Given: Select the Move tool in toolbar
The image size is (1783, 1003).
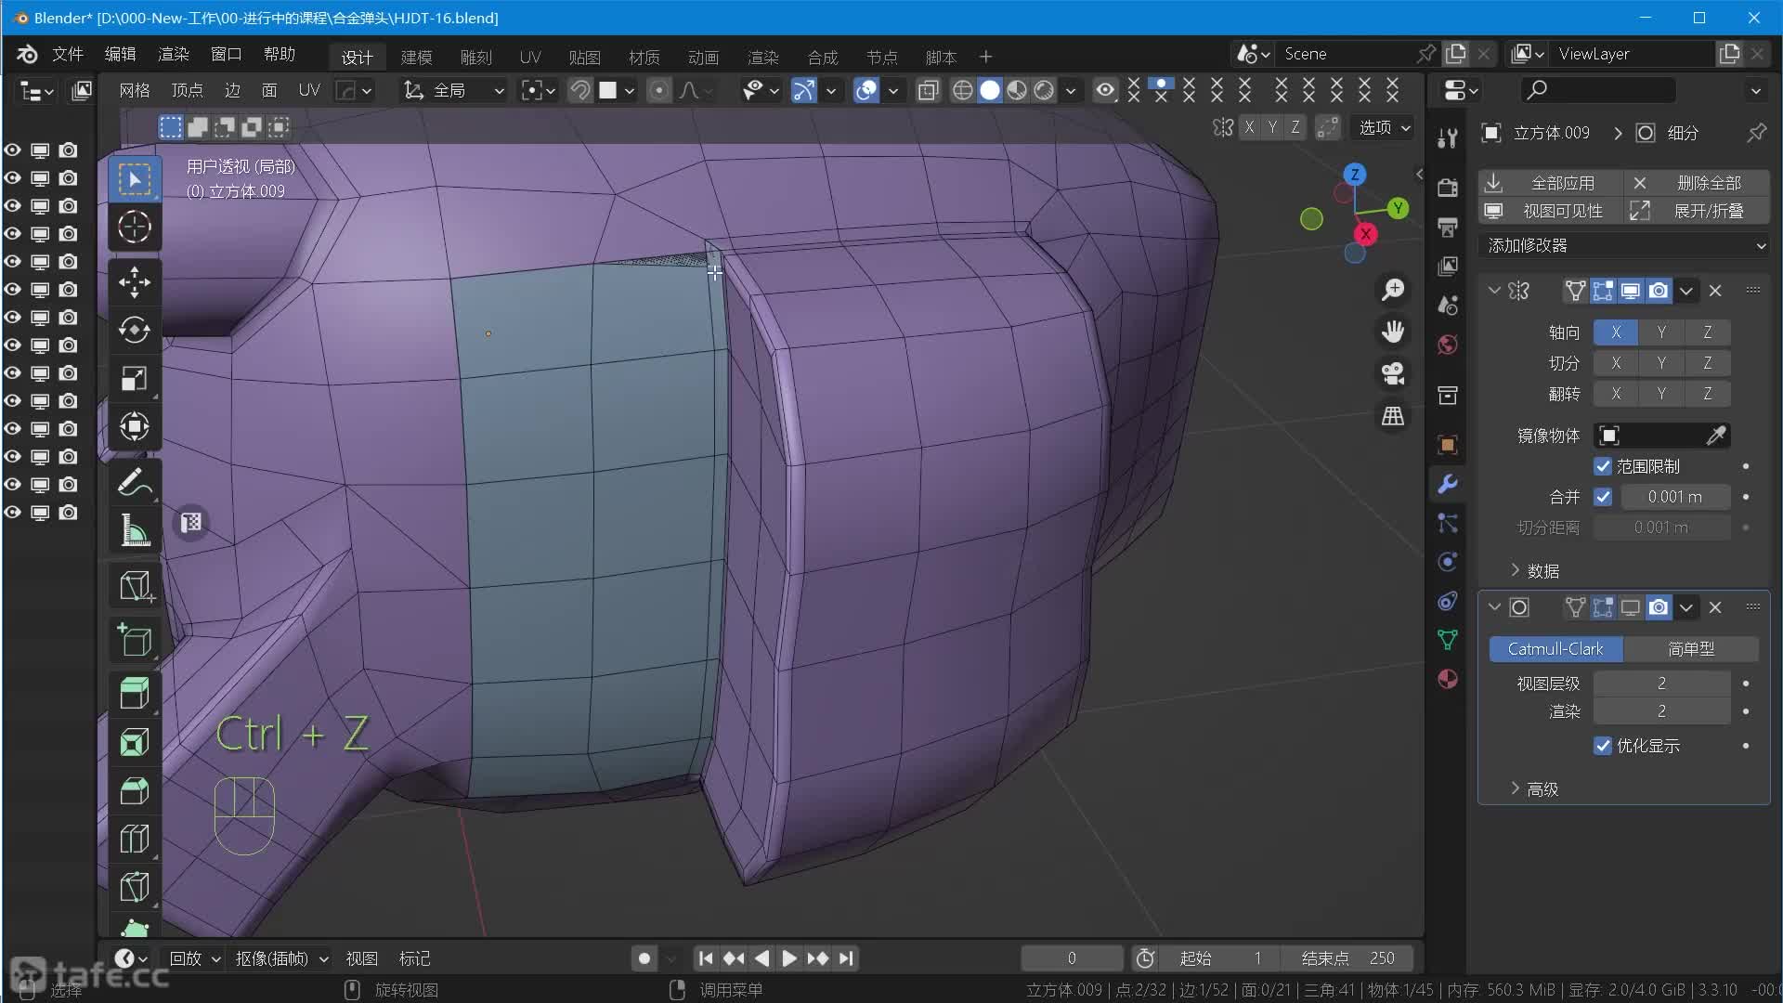Looking at the screenshot, I should [135, 282].
